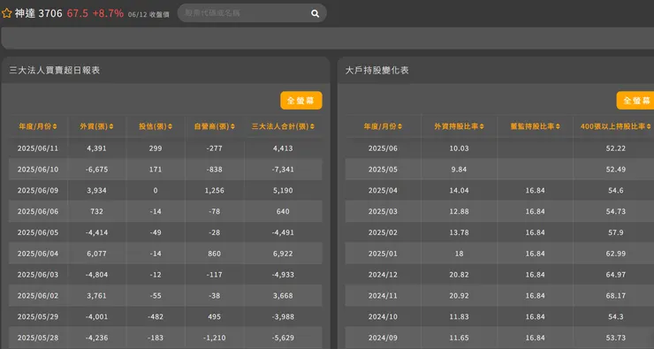The image size is (654, 349).
Task: Click the 三大法人買賣超日報表 panel title
Action: pos(54,70)
